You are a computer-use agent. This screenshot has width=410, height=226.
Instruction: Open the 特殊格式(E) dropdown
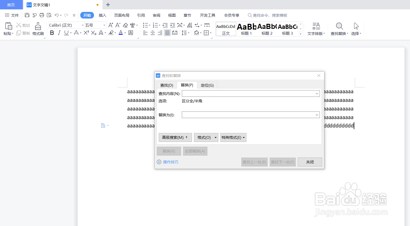point(233,137)
